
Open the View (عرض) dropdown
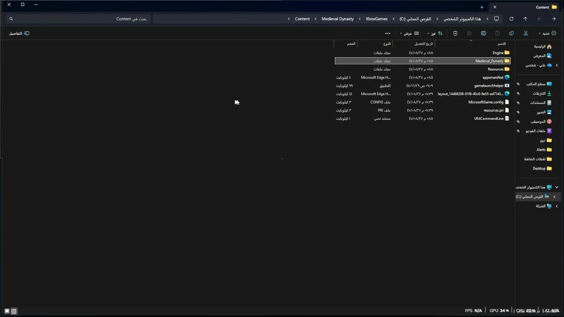point(409,33)
